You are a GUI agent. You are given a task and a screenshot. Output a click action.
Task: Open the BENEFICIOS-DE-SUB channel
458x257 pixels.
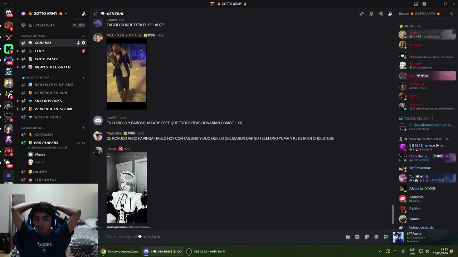pos(53,85)
